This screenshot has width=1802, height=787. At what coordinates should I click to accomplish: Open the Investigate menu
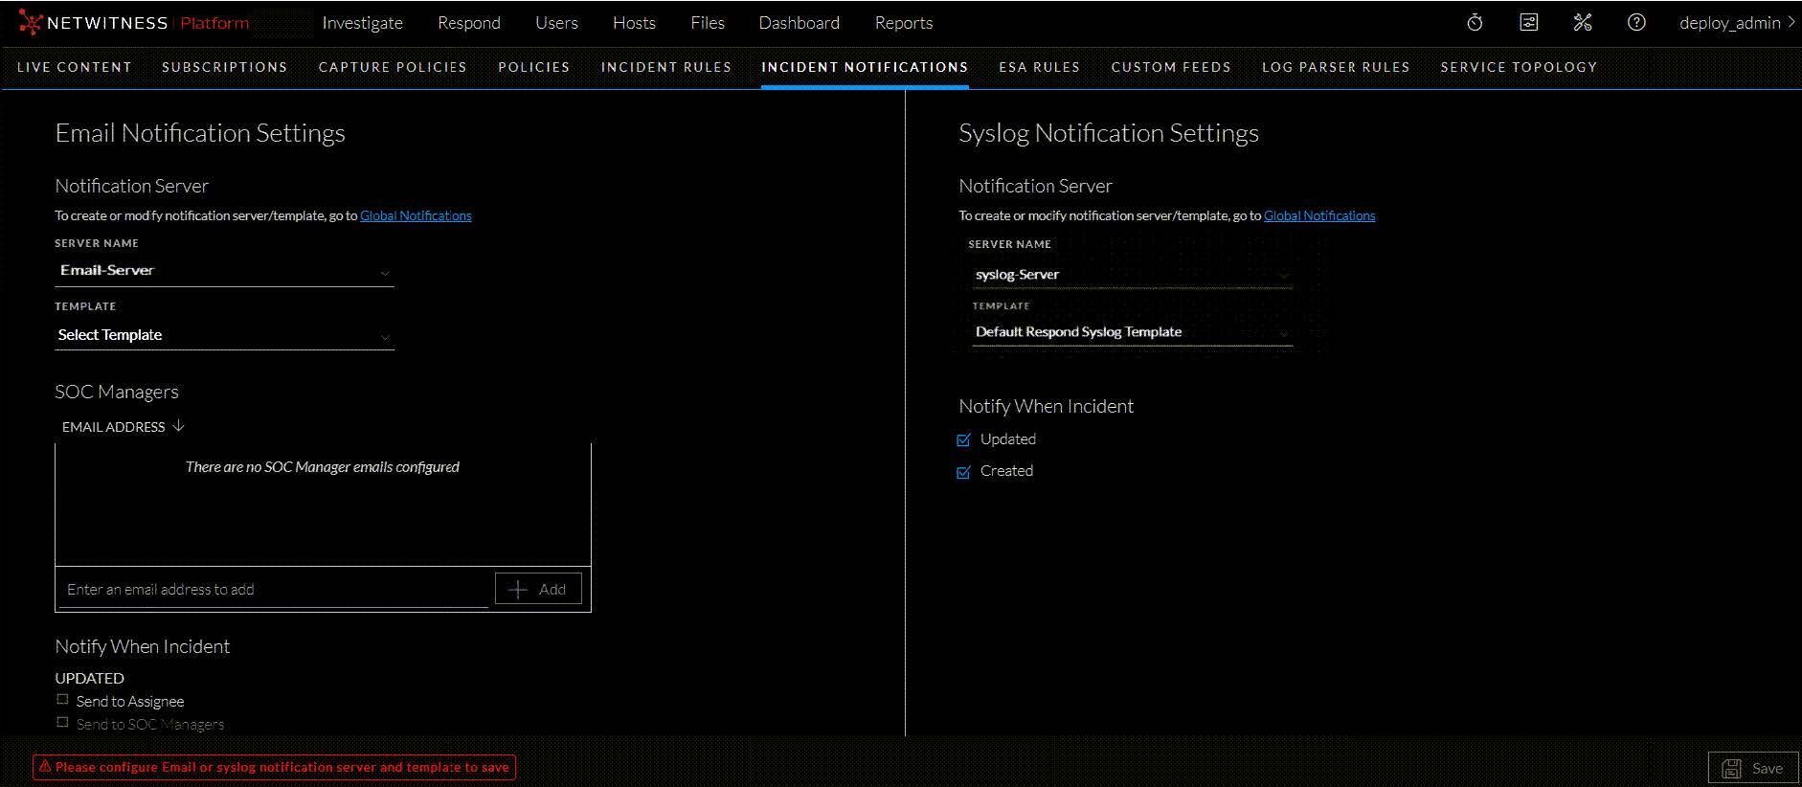pos(362,23)
